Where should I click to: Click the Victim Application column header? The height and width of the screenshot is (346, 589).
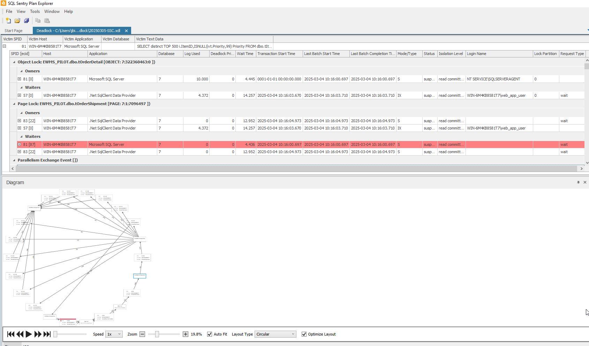(82, 39)
